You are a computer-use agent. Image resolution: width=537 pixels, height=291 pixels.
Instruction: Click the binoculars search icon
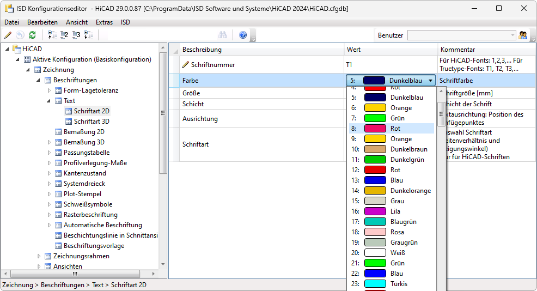click(x=223, y=35)
